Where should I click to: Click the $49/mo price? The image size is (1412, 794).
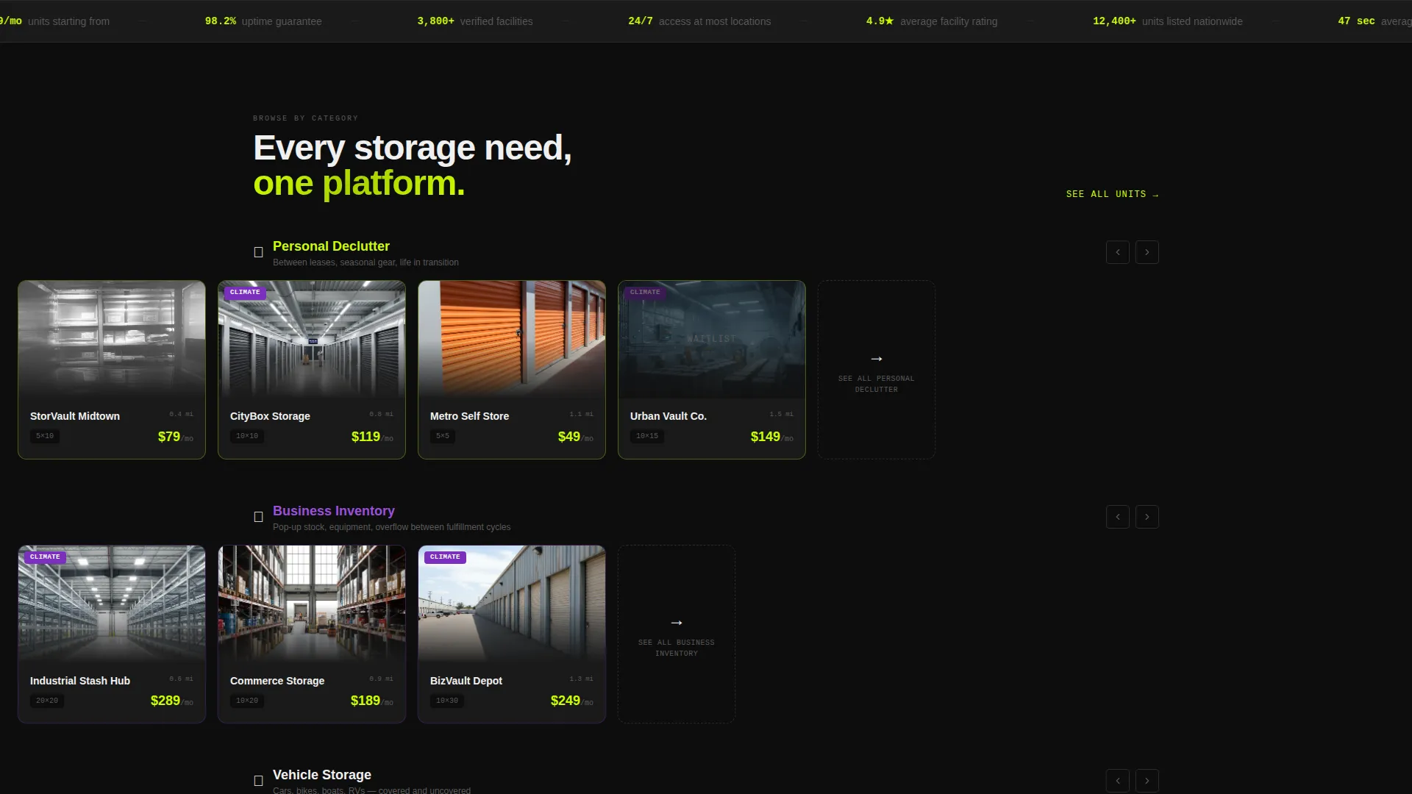coord(575,437)
